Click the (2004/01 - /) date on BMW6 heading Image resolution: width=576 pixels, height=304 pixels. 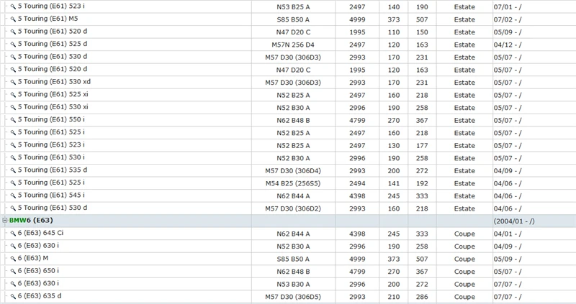point(514,221)
